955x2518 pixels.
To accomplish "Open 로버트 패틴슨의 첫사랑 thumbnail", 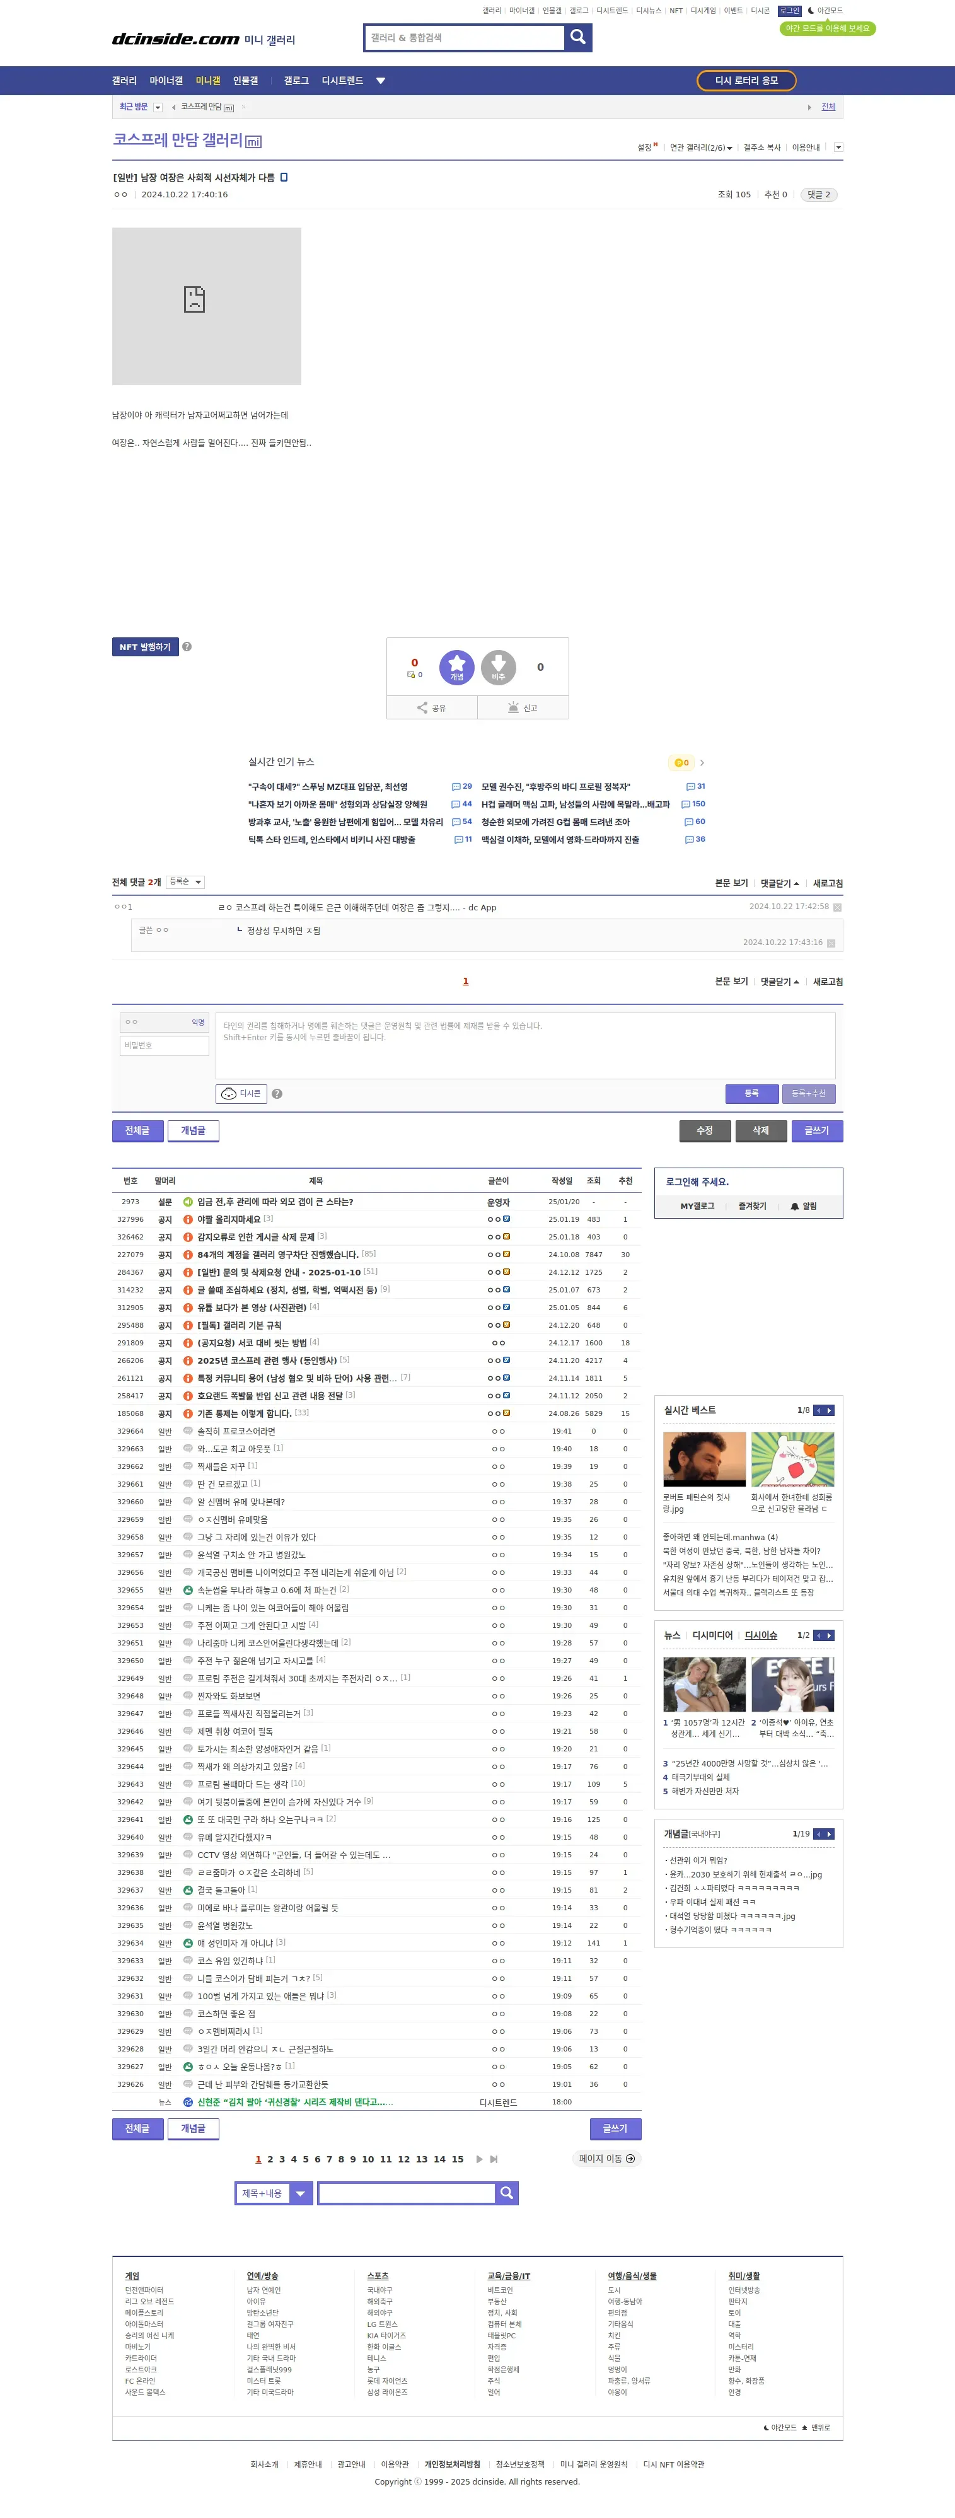I will (703, 1459).
